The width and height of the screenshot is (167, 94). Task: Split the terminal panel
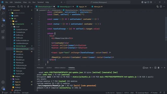[x=156, y=68]
